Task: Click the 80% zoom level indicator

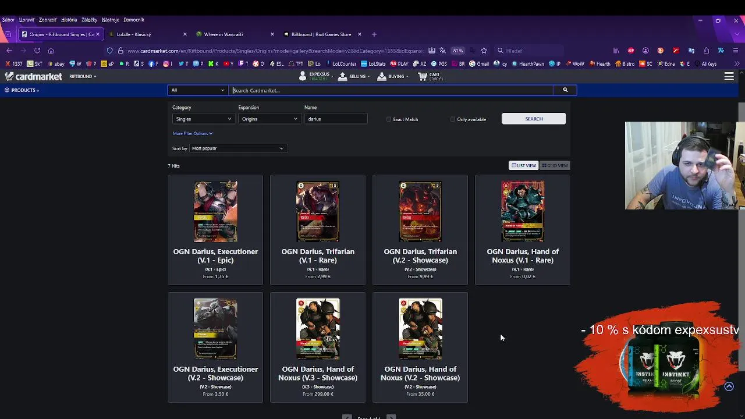Action: (458, 51)
